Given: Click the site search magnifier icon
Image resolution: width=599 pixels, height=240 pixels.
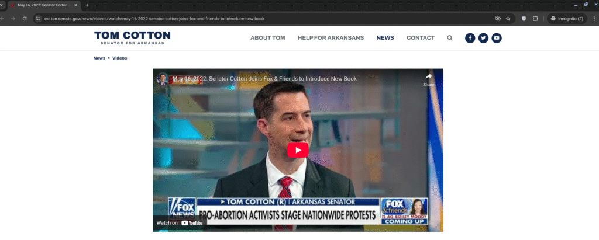Looking at the screenshot, I should pyautogui.click(x=450, y=38).
